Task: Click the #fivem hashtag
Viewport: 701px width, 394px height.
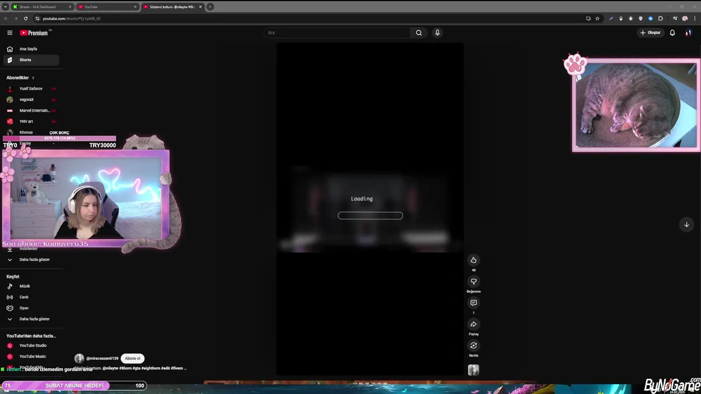Action: (x=177, y=368)
